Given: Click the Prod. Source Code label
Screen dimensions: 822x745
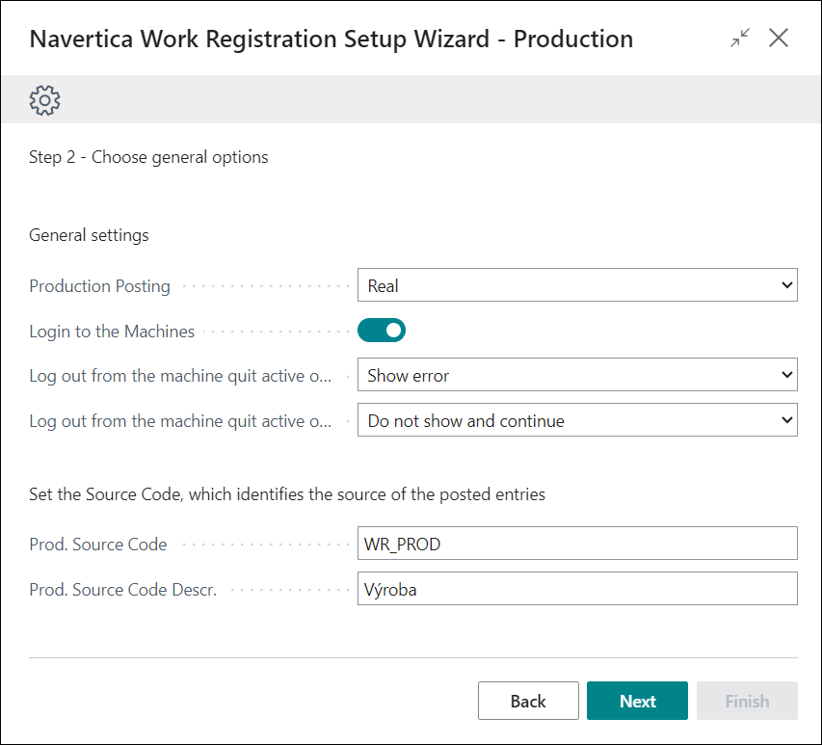Looking at the screenshot, I should (98, 545).
